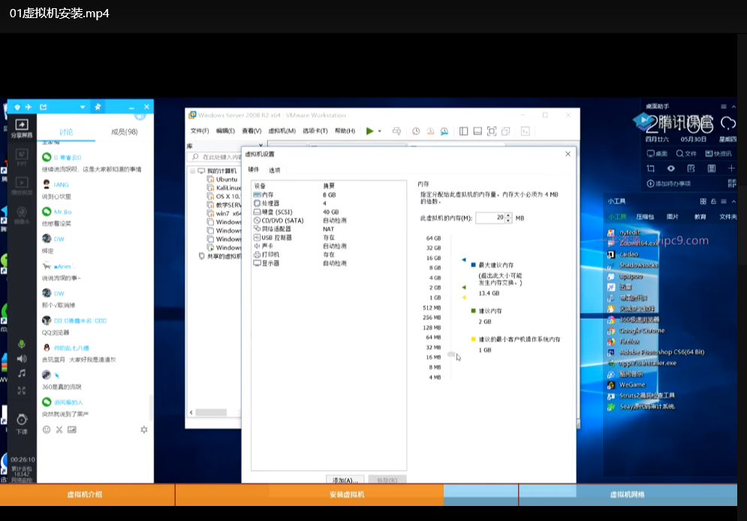Screen dimensions: 747x521
Task: Click the 添加待办事项 add to-do link
Action: 668,183
